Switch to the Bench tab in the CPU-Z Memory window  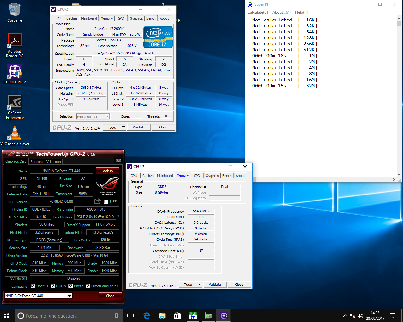coord(227,176)
